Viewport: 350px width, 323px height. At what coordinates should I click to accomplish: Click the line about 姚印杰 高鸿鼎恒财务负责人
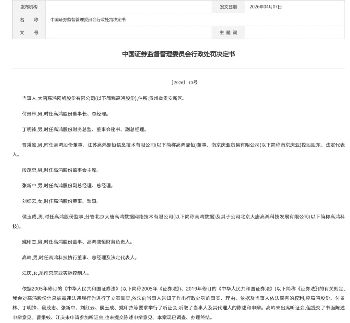point(77,242)
